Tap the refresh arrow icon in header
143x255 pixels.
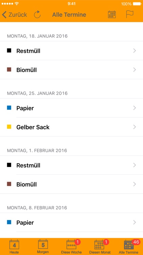click(x=37, y=15)
